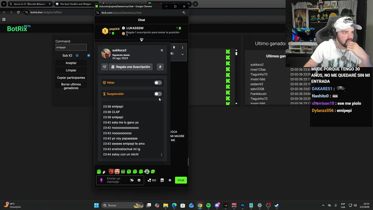Click the user message history scrollbar

coord(161,155)
